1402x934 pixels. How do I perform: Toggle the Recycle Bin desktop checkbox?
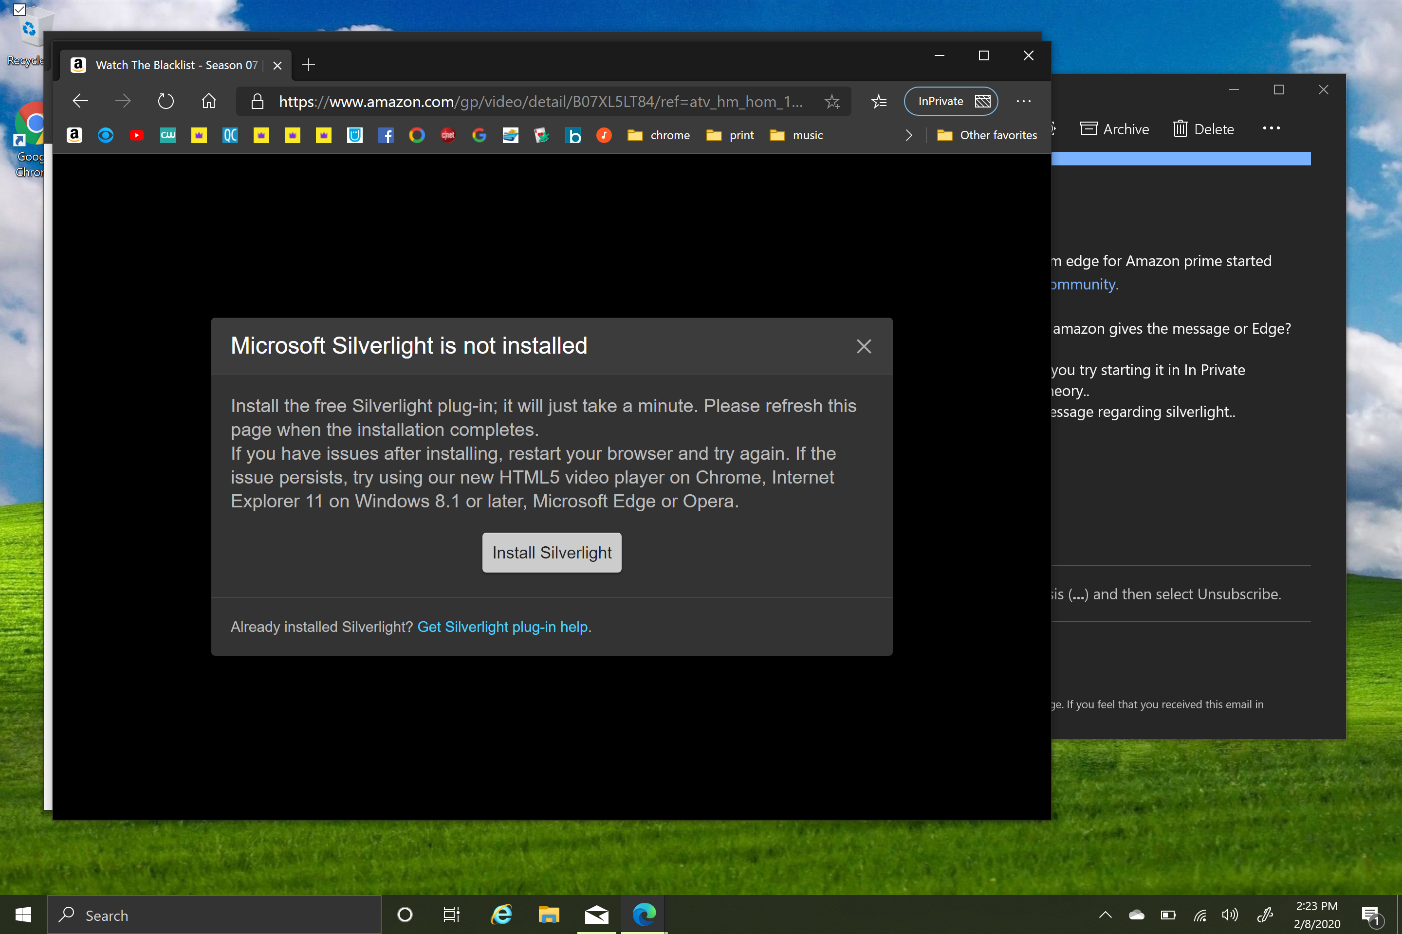(19, 9)
